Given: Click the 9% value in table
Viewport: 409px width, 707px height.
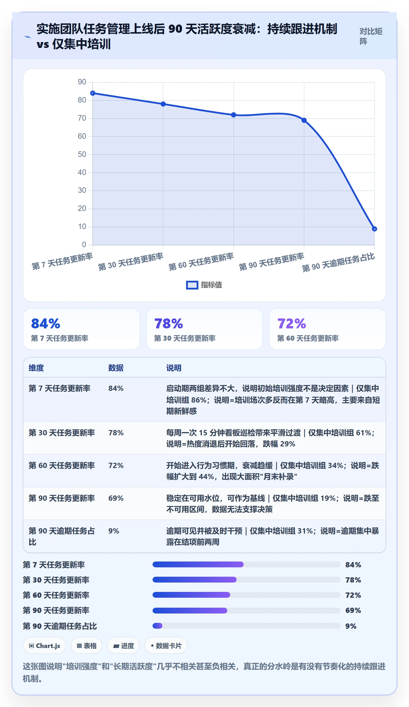Looking at the screenshot, I should (114, 531).
